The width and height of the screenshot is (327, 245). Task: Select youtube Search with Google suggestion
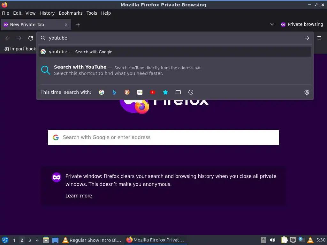coord(175,52)
